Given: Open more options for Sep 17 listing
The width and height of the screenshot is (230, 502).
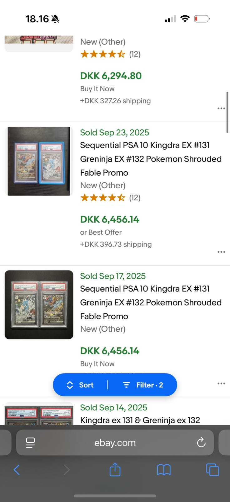Looking at the screenshot, I should [221, 383].
